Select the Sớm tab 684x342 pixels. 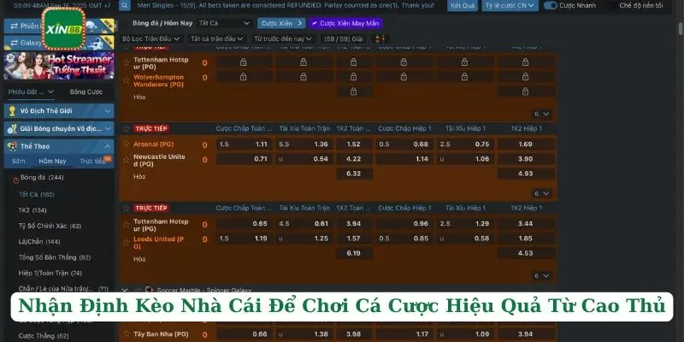(x=18, y=161)
